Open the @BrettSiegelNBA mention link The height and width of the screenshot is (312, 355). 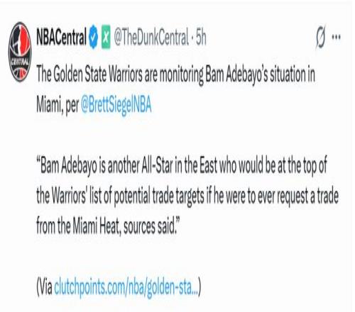coord(116,105)
